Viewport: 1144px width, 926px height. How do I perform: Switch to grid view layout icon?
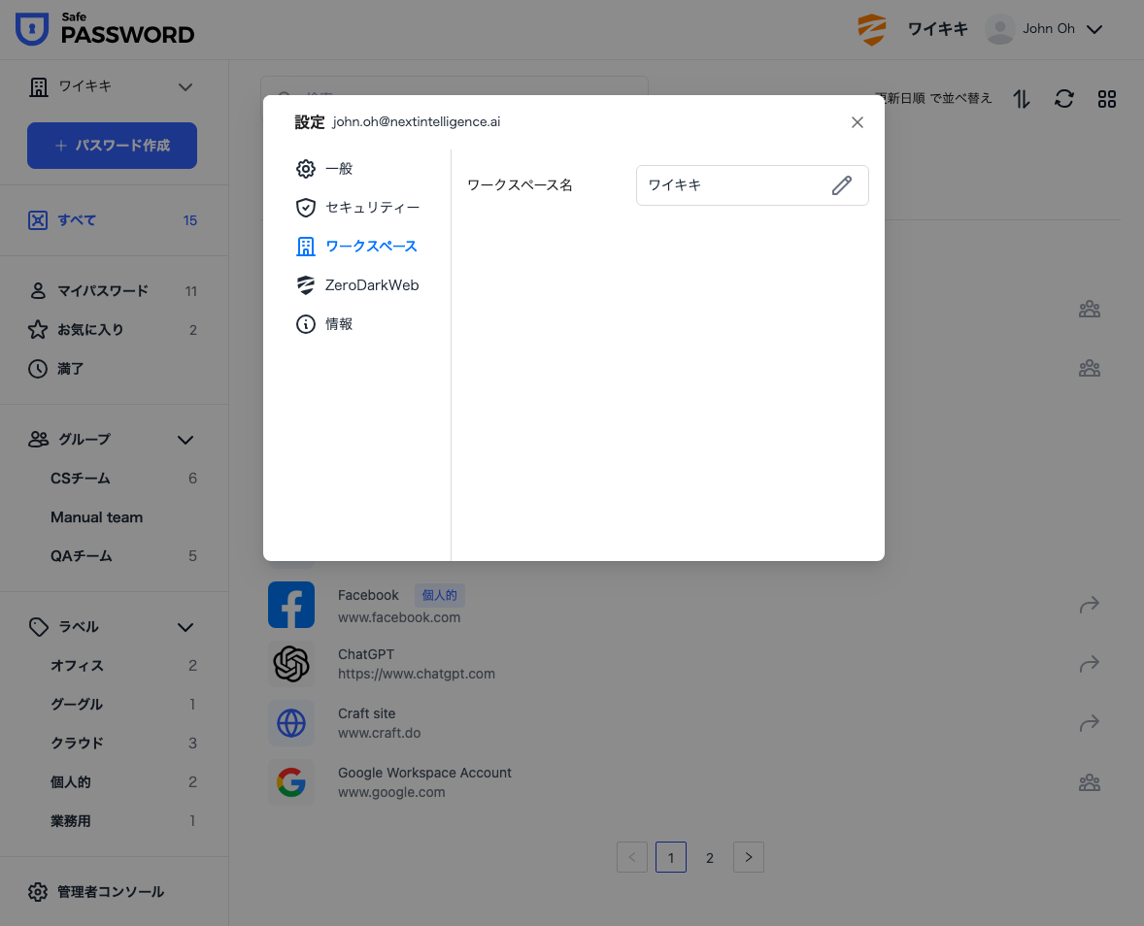[x=1107, y=98]
